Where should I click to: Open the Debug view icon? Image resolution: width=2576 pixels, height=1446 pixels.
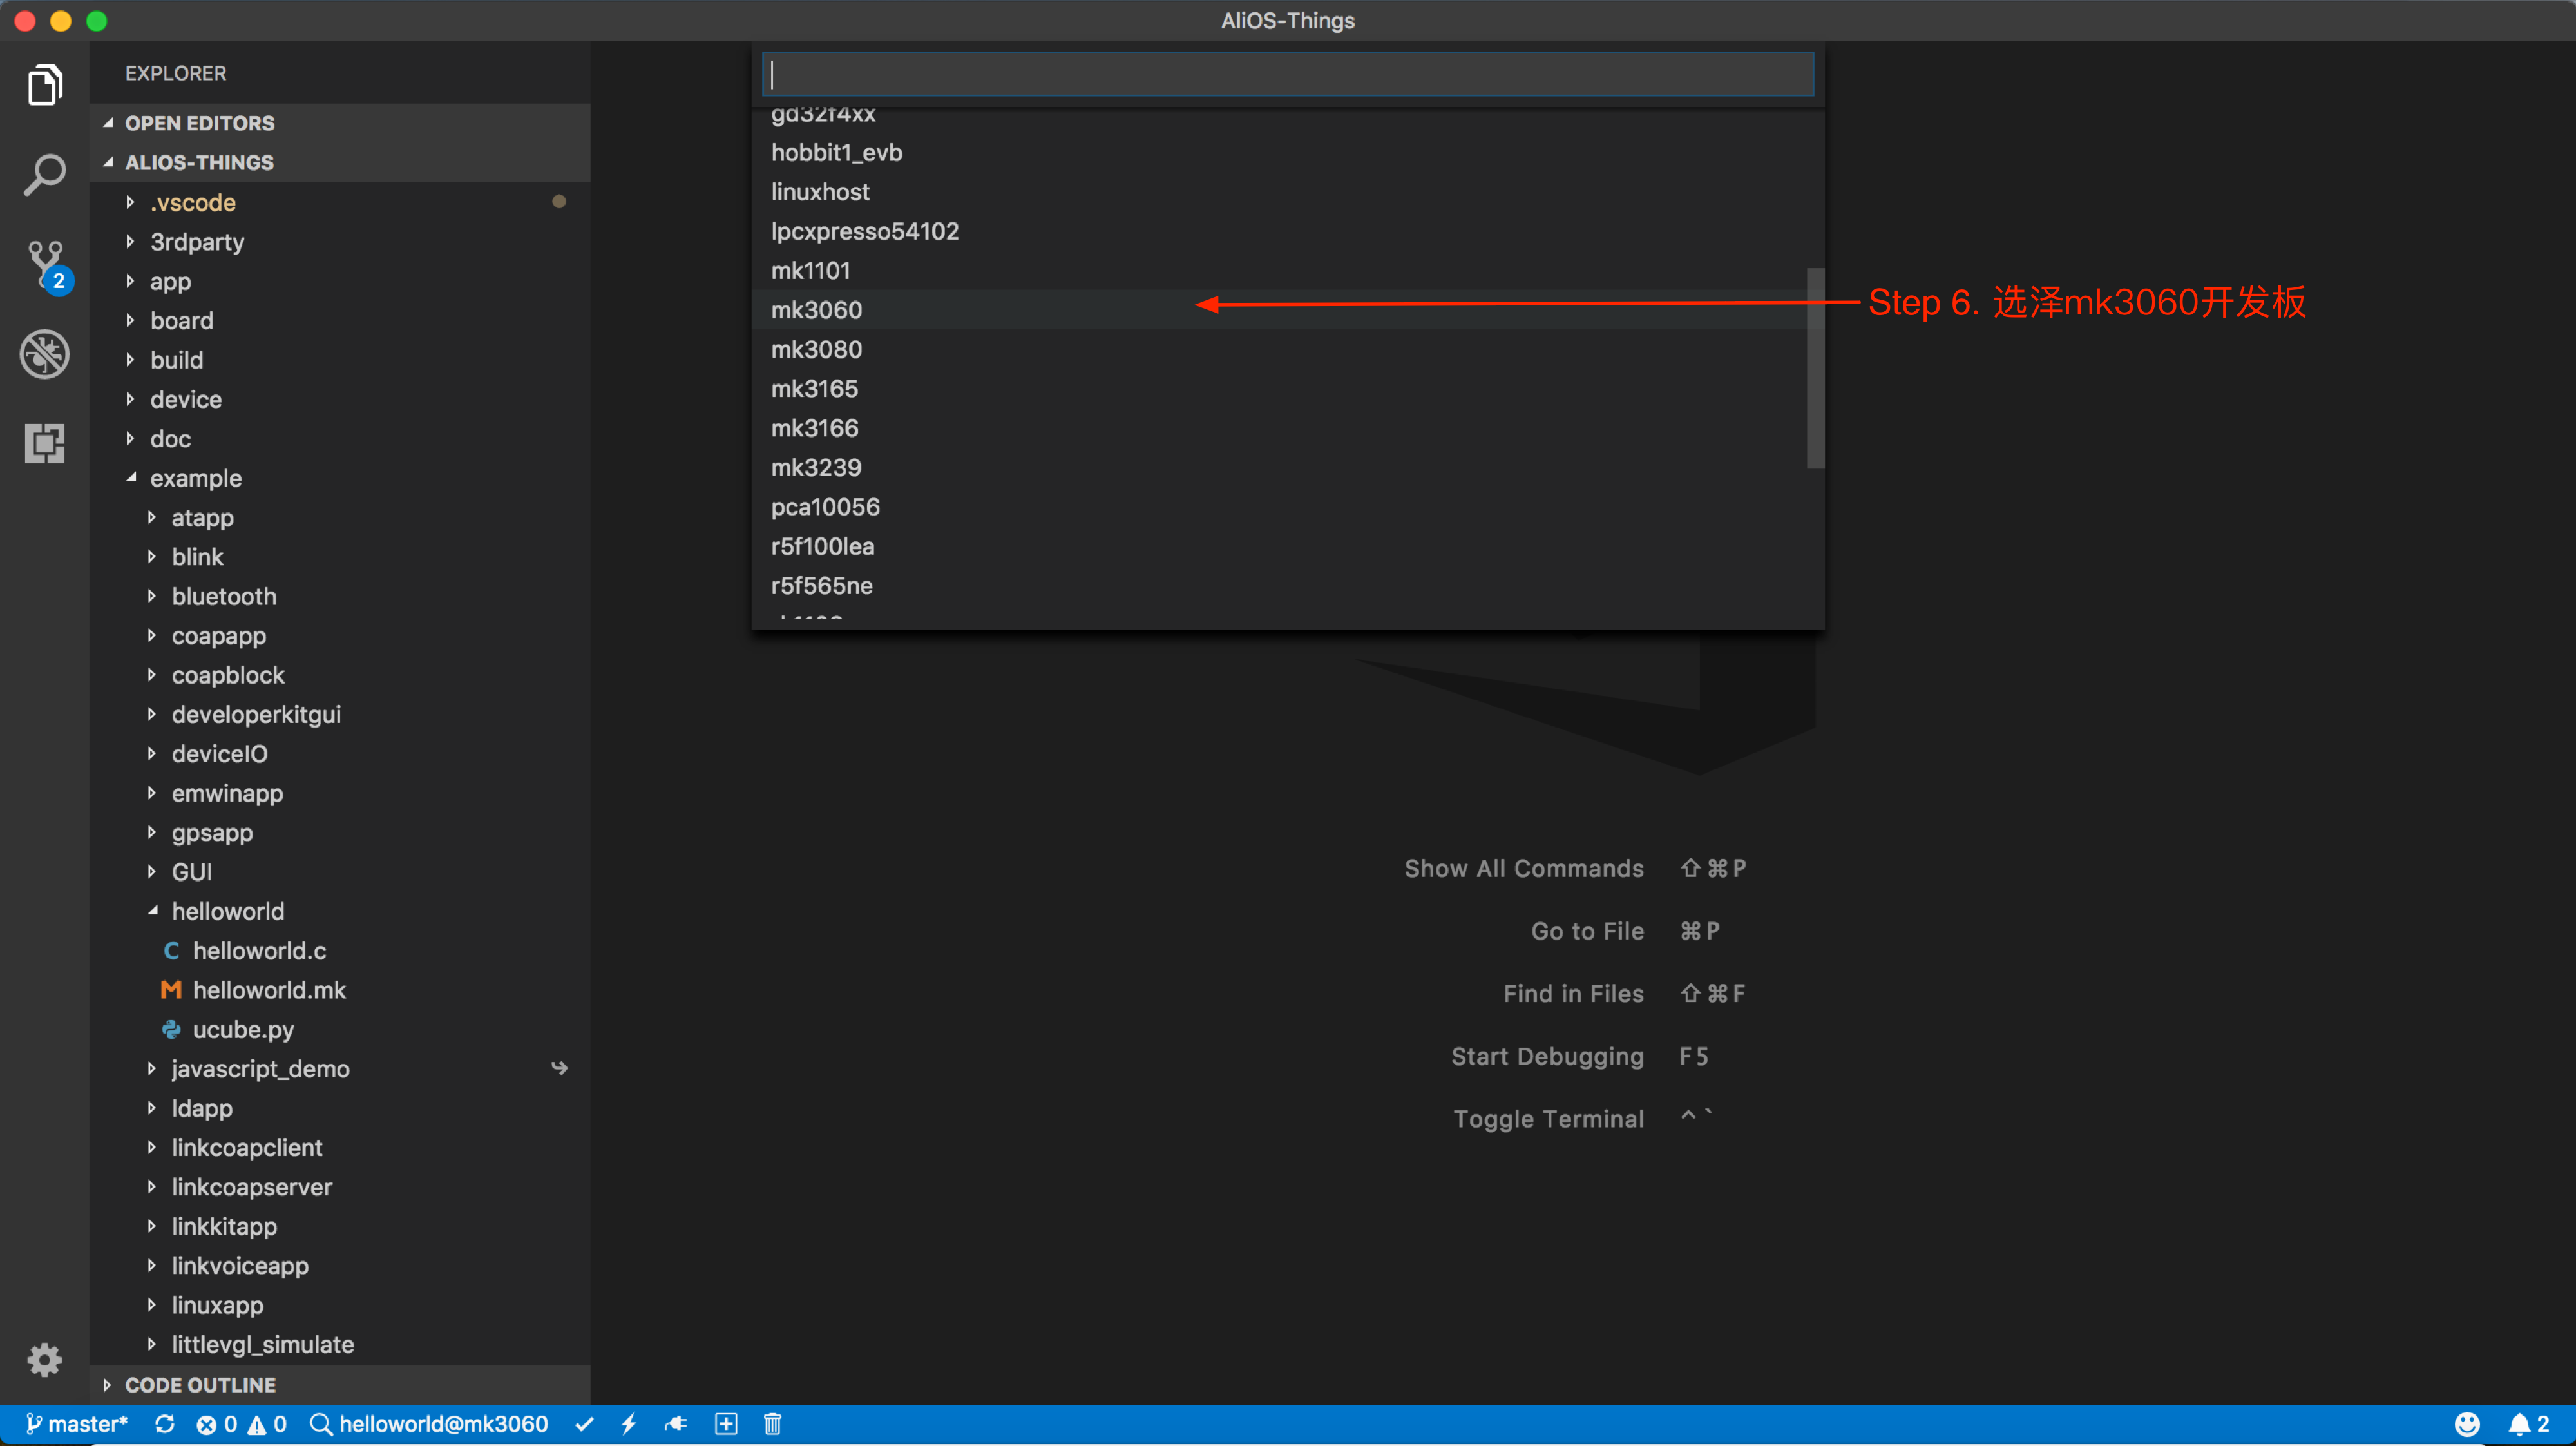[x=45, y=354]
